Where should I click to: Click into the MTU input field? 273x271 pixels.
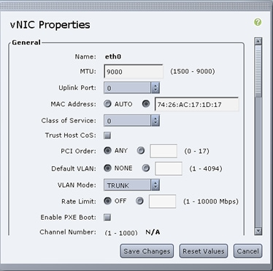coord(134,72)
